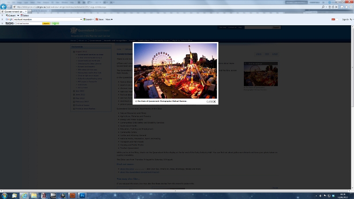Close the 'Government se..' tab

(26, 11)
